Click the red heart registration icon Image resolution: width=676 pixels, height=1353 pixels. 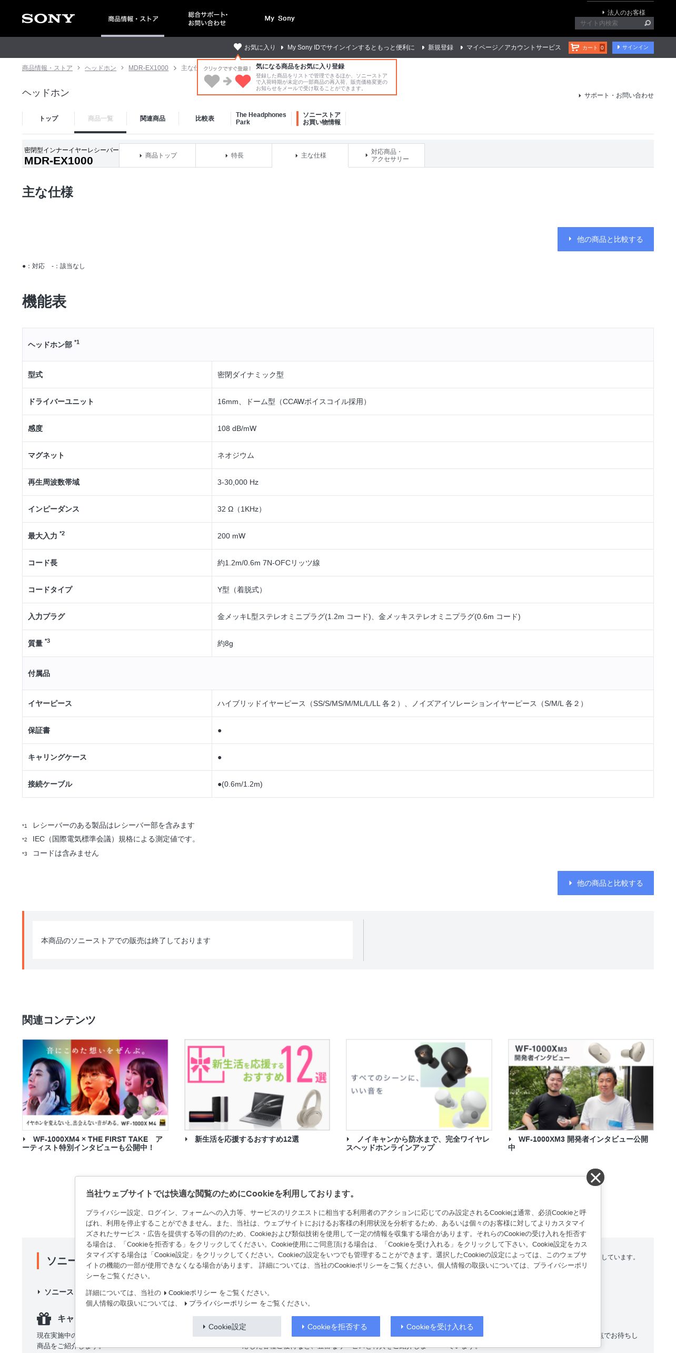(243, 81)
